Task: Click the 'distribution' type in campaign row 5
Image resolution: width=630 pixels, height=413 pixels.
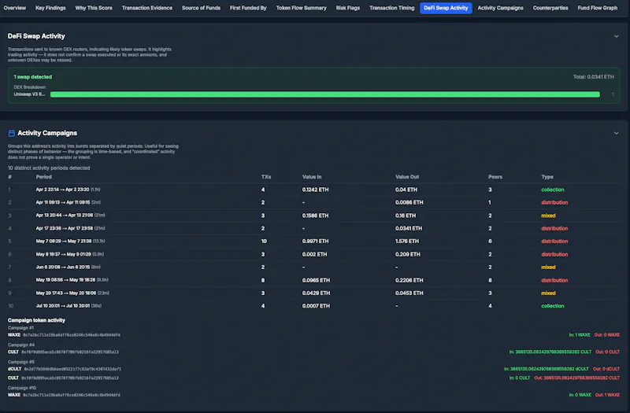Action: point(554,242)
